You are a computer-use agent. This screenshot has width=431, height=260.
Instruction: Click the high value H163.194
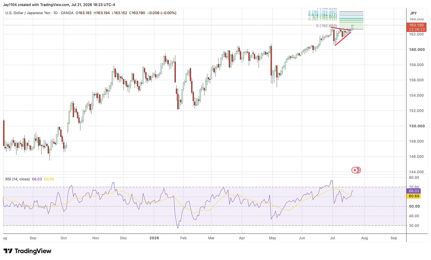102,13
